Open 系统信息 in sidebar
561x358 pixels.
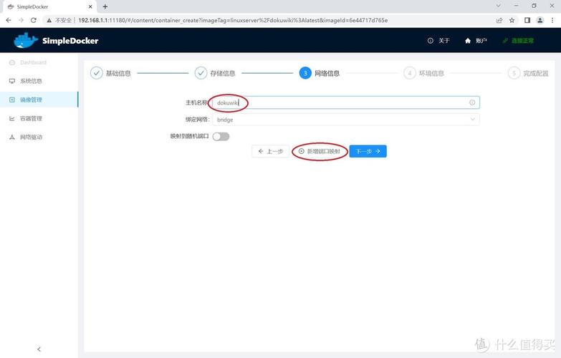pyautogui.click(x=31, y=81)
